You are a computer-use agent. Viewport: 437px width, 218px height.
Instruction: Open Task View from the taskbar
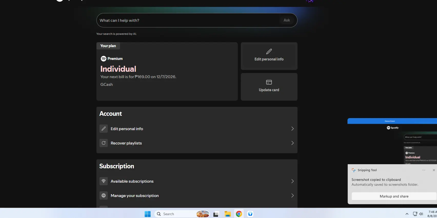tap(216, 214)
